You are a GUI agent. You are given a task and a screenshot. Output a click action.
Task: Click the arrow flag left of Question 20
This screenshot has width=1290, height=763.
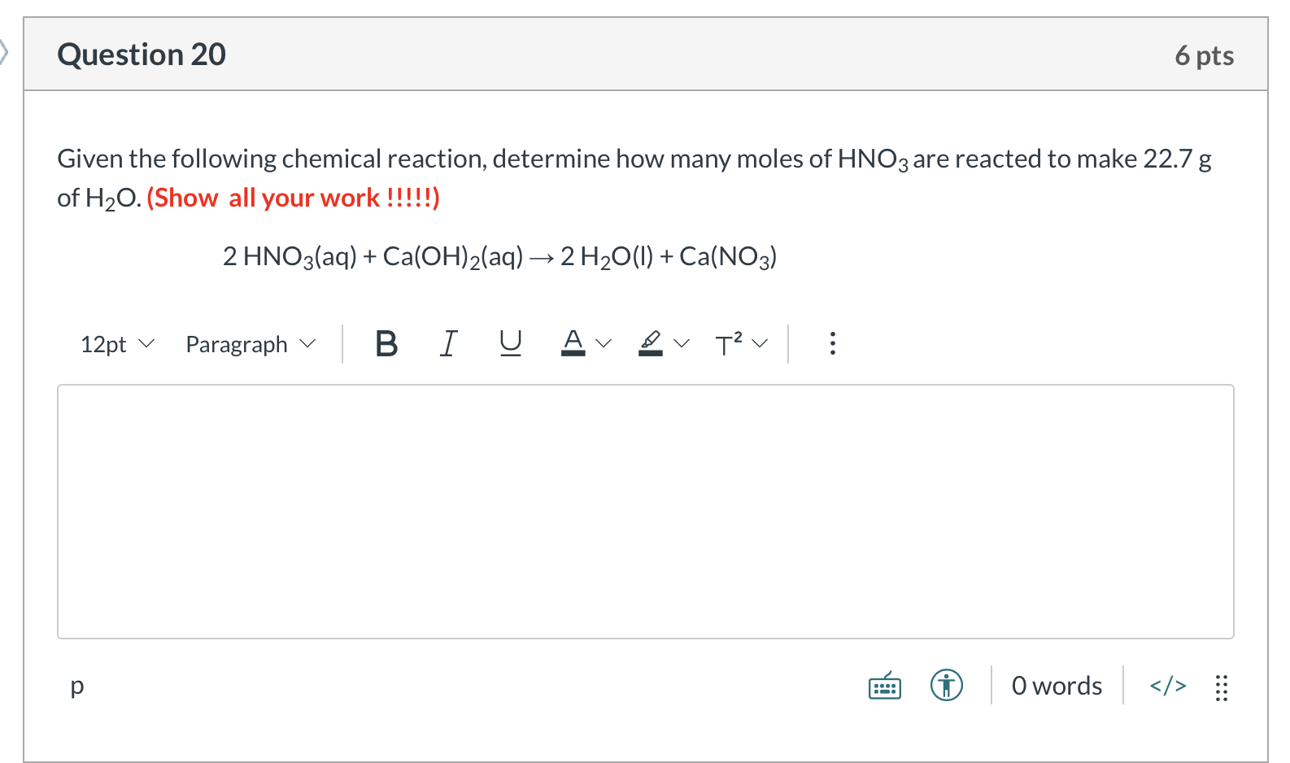coord(4,53)
